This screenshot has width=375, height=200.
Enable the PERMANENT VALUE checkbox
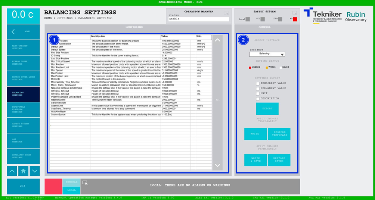tap(258, 88)
